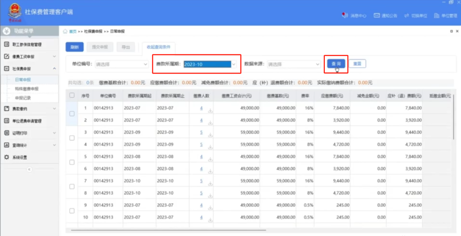Click the 费率 column header
This screenshot has height=236, width=461.
[305, 96]
